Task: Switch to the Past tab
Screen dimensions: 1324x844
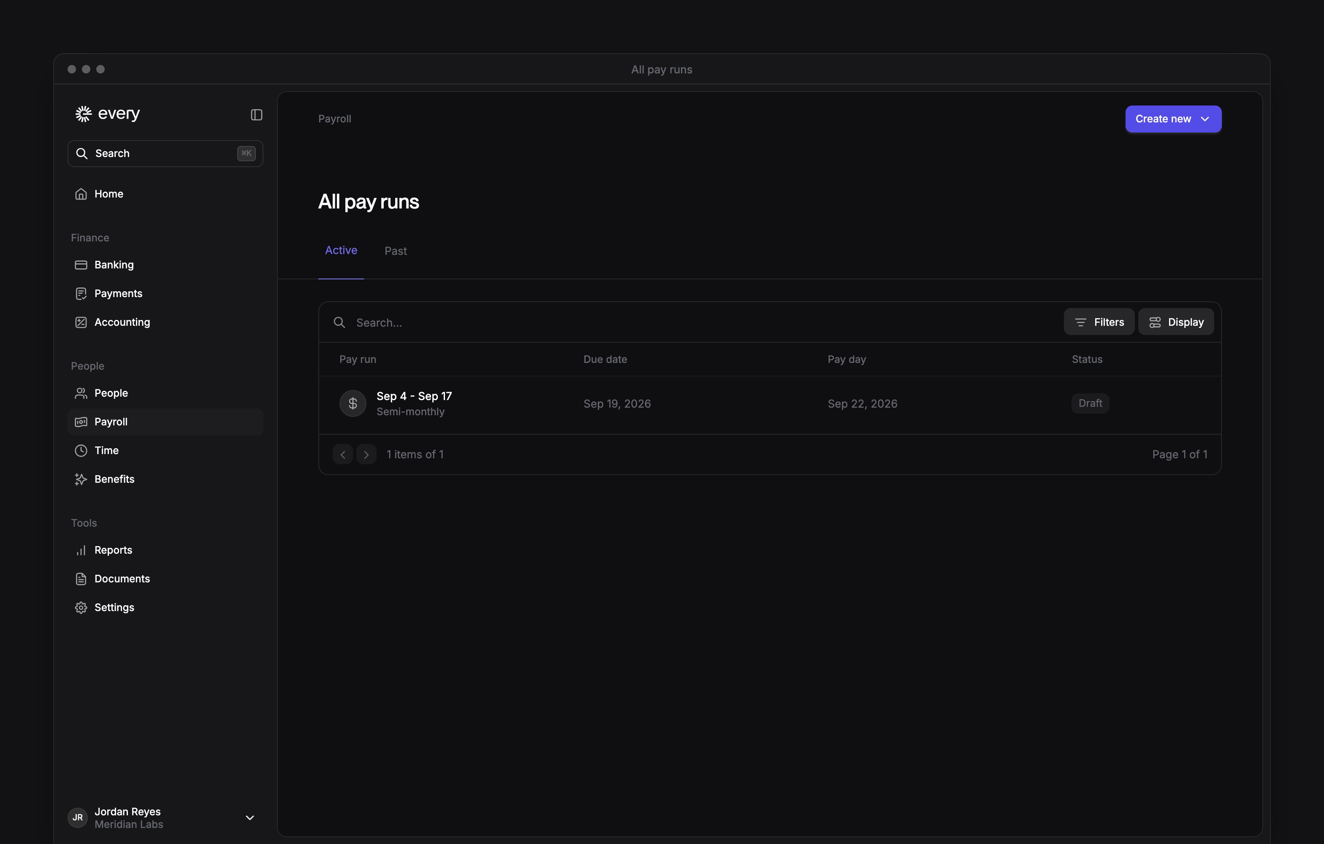Action: pos(395,251)
